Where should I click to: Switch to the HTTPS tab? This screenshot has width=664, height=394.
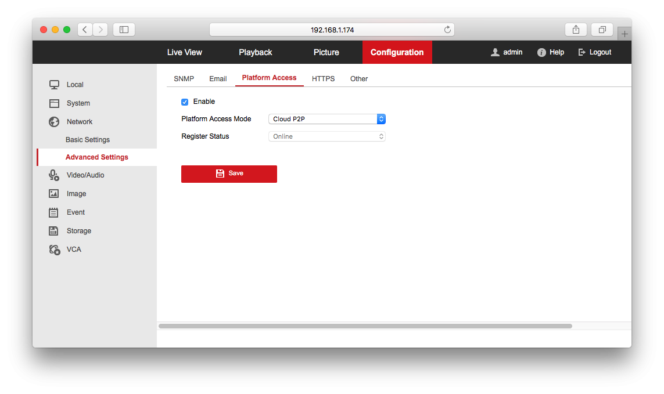click(323, 79)
